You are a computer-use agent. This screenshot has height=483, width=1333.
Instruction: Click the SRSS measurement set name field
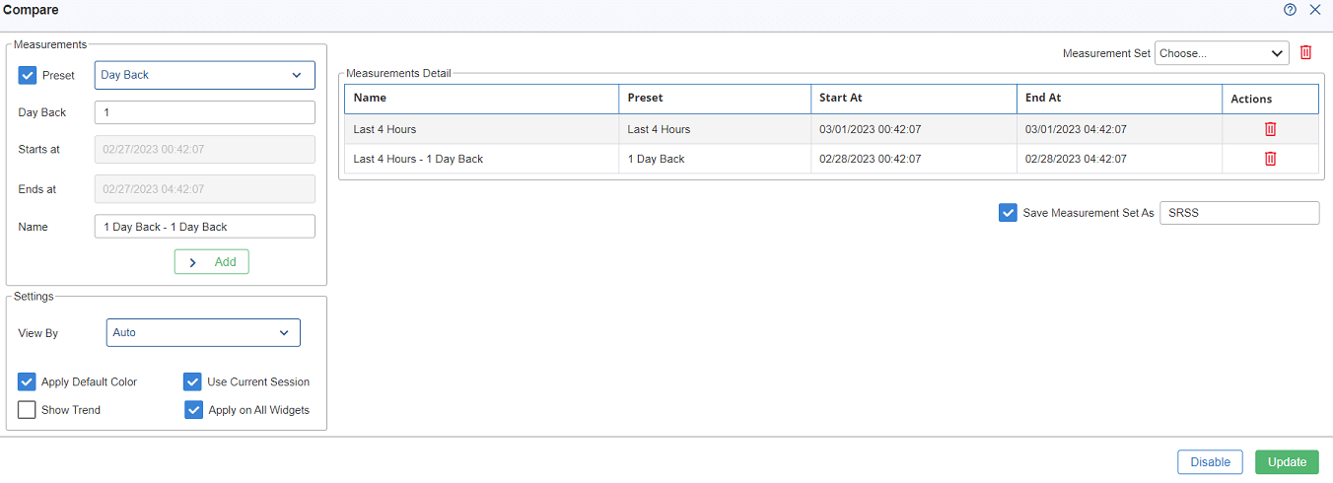(1239, 212)
